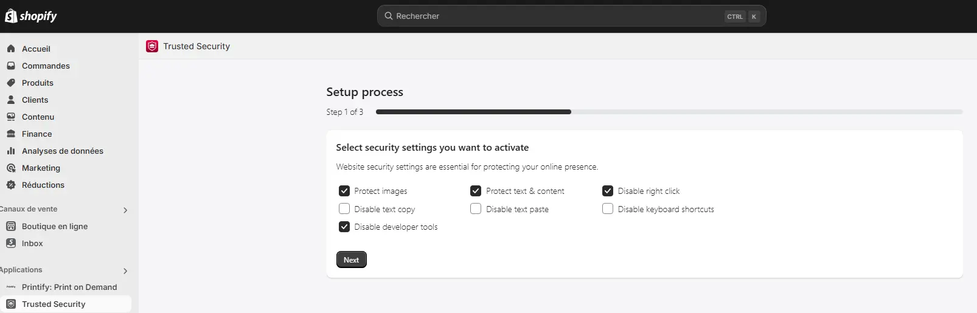Click the Shopify logo icon
Screen dimensions: 977x313
pyautogui.click(x=11, y=16)
